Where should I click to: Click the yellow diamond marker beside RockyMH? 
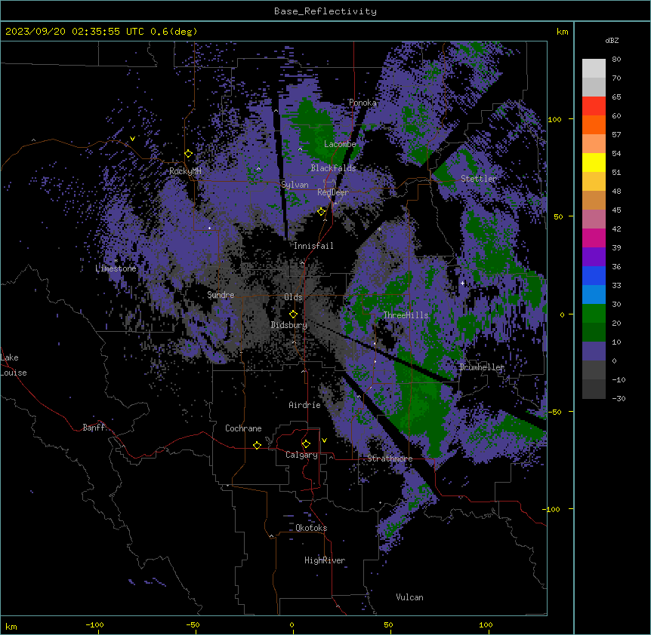click(x=189, y=154)
